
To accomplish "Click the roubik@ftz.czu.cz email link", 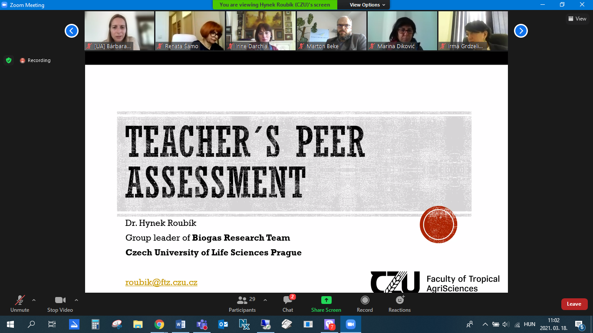I will [161, 282].
